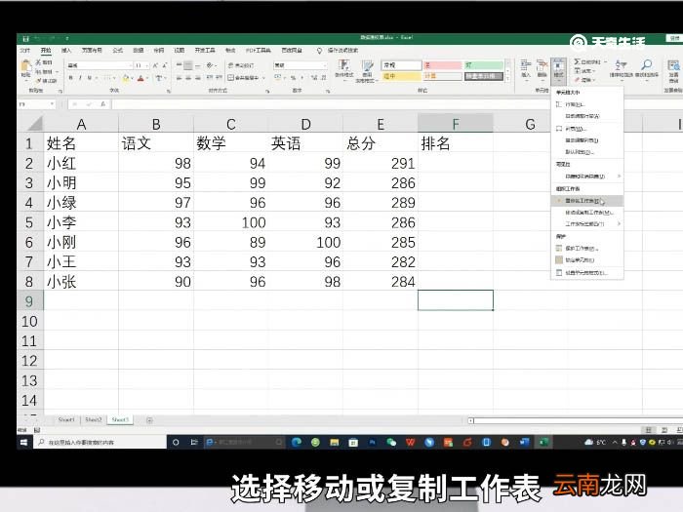The image size is (683, 512).
Task: Click the red Font Color icon
Action: click(141, 78)
